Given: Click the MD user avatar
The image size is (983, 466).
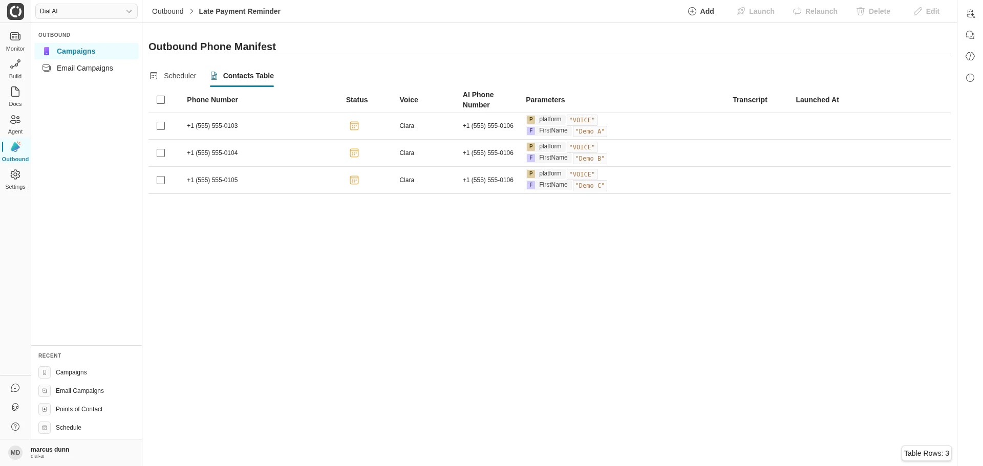Looking at the screenshot, I should pyautogui.click(x=15, y=453).
